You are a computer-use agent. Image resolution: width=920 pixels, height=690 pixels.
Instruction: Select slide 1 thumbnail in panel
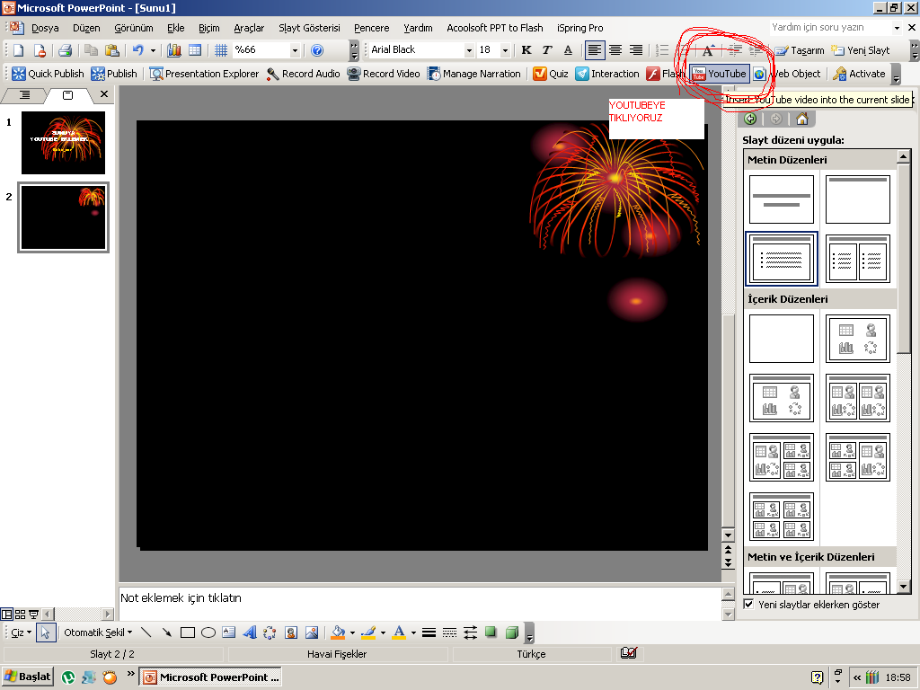coord(63,142)
